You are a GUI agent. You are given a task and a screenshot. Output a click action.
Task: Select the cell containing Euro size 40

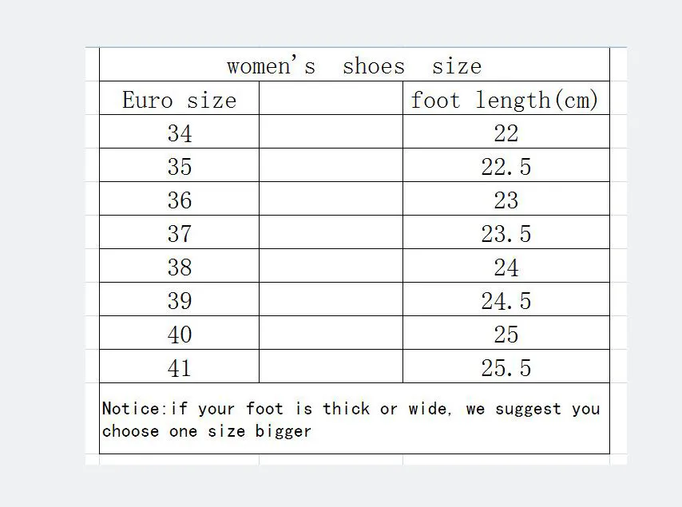pos(179,332)
